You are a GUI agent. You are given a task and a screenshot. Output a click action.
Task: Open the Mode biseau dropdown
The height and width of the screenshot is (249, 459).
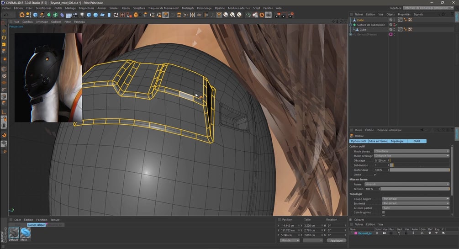411,151
